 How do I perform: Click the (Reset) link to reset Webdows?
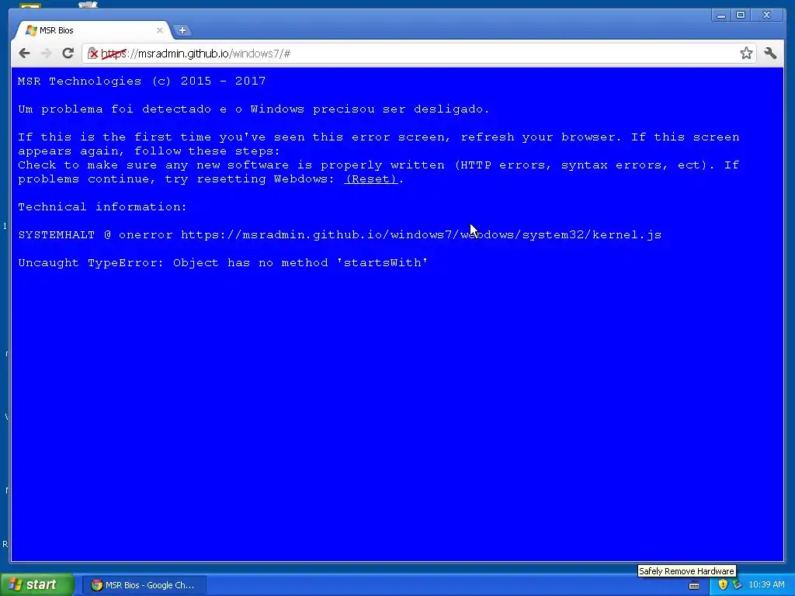point(371,179)
